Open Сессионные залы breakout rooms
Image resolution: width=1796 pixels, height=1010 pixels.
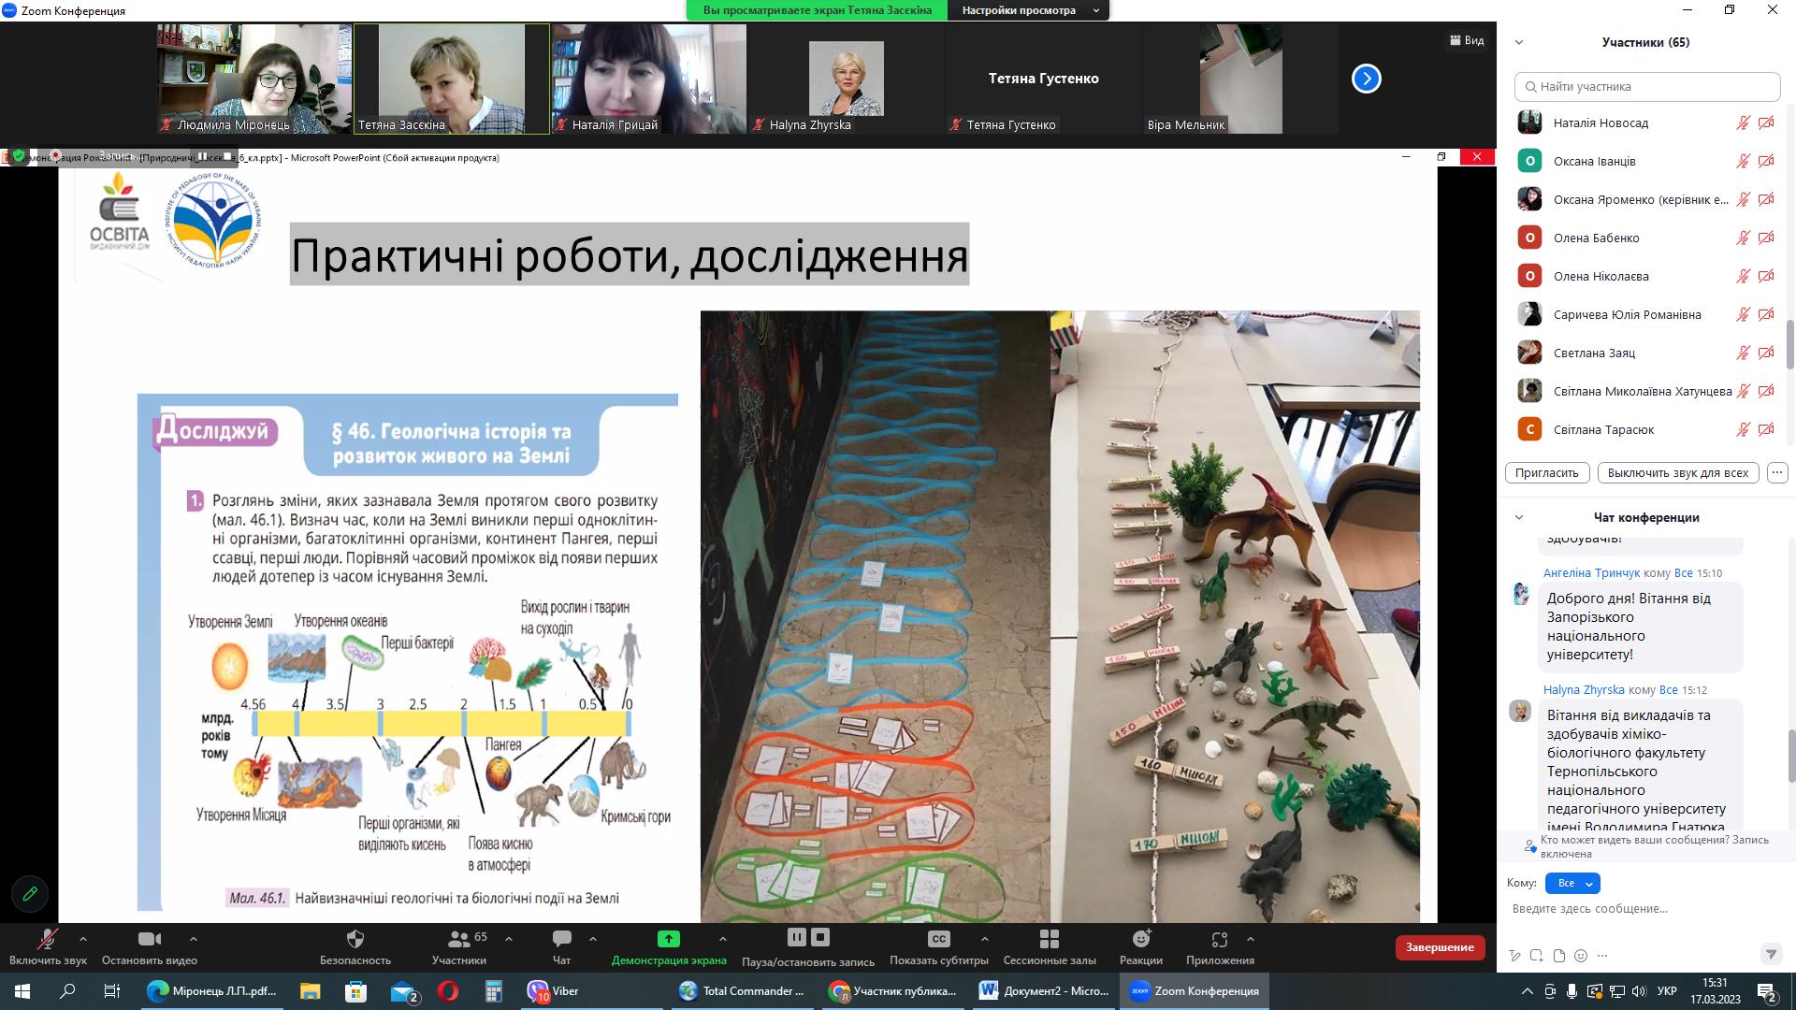pyautogui.click(x=1049, y=939)
